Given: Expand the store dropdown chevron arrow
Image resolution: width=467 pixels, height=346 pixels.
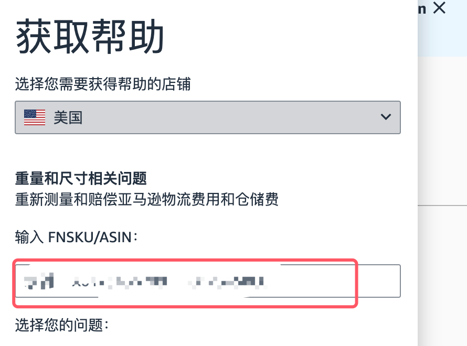Looking at the screenshot, I should pyautogui.click(x=385, y=117).
